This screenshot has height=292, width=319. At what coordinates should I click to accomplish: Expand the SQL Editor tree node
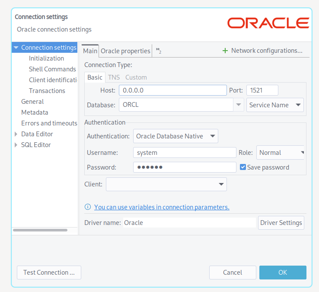pos(16,145)
